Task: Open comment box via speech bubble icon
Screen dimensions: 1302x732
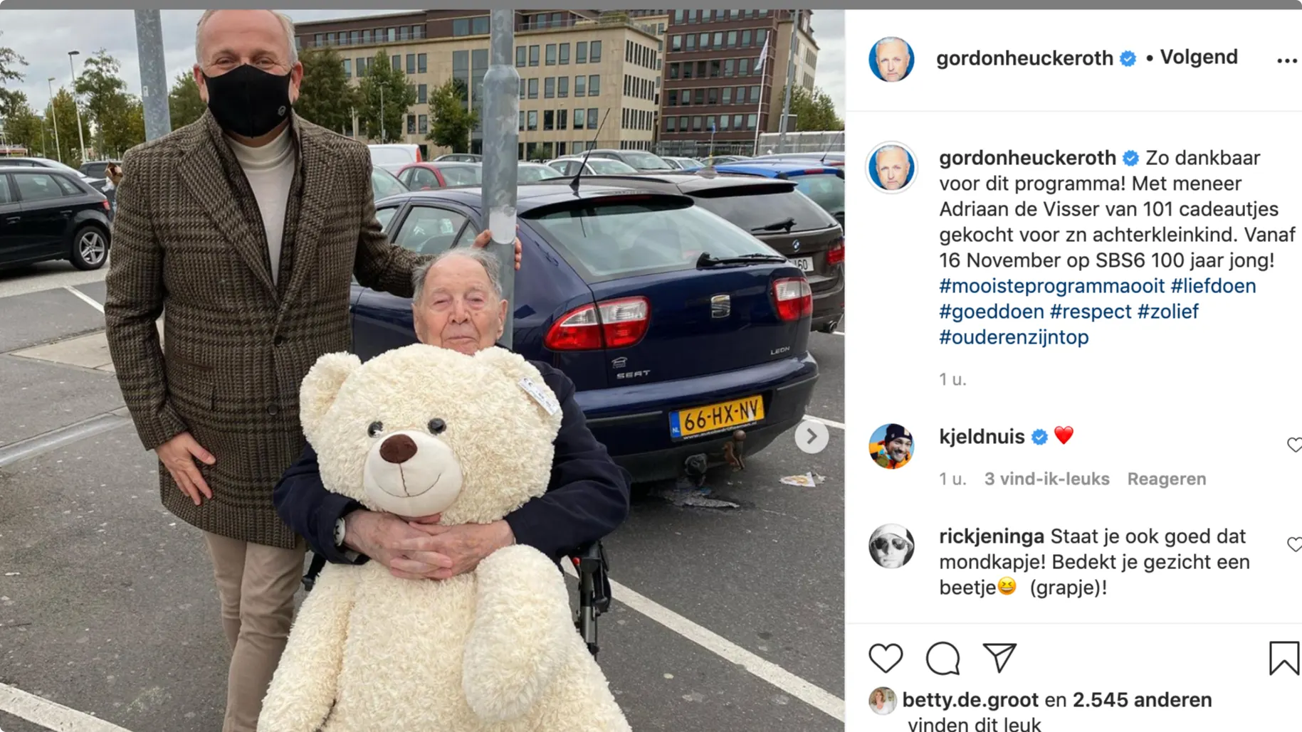Action: tap(943, 658)
